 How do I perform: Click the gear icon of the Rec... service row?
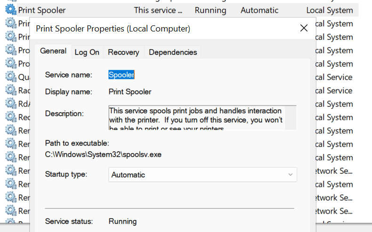pos(11,117)
